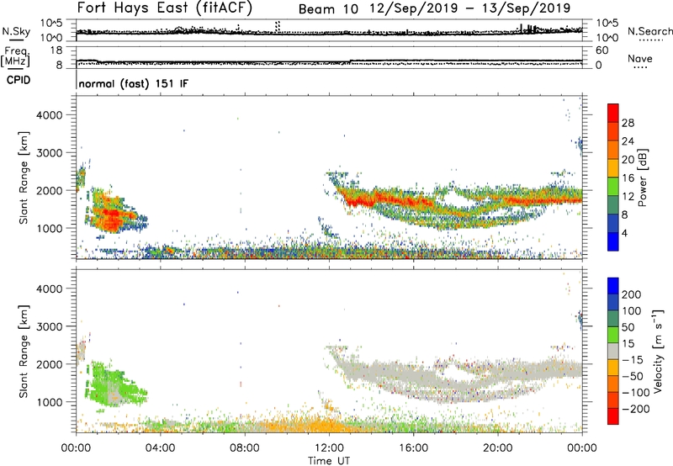Viewport: 673px width, 466px height.
Task: Select the 'normal (fast) 151 IF' text
Action: (x=134, y=83)
